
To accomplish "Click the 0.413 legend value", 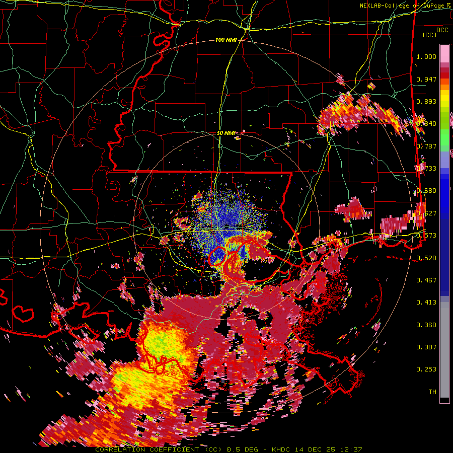I will (426, 302).
